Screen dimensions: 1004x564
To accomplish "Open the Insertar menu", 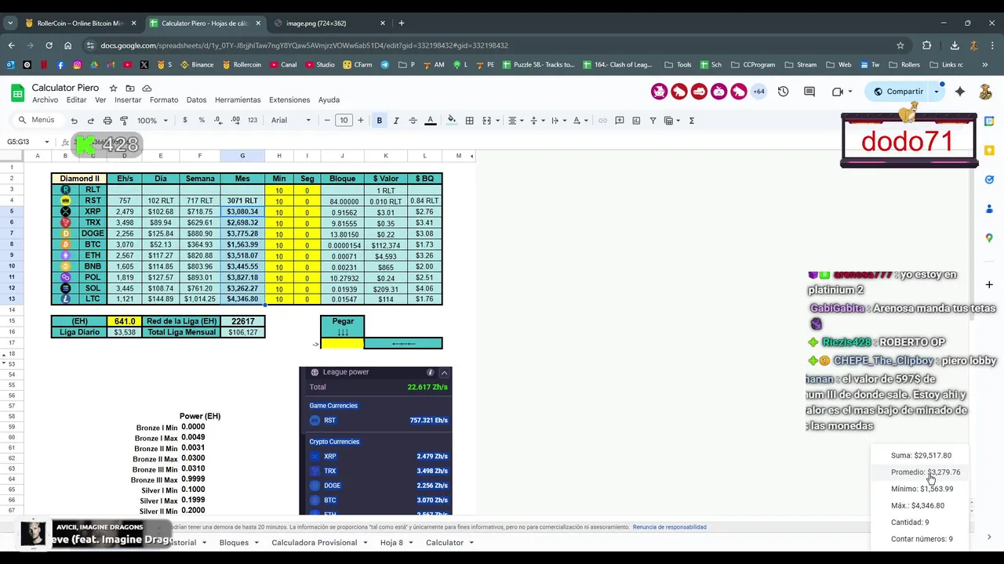I will [128, 100].
